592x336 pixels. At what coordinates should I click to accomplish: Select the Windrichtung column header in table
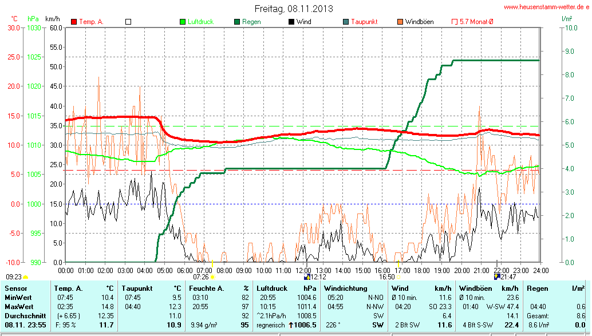[x=345, y=288]
